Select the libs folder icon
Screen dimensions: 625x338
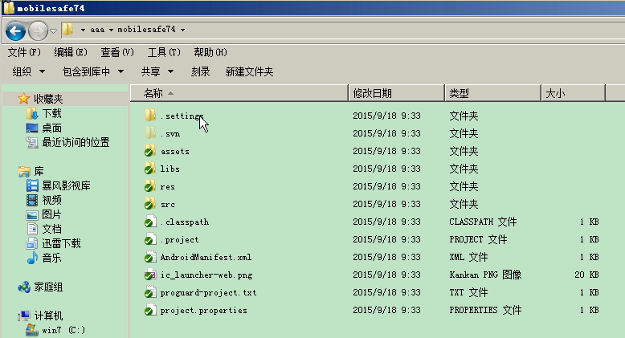coord(150,169)
